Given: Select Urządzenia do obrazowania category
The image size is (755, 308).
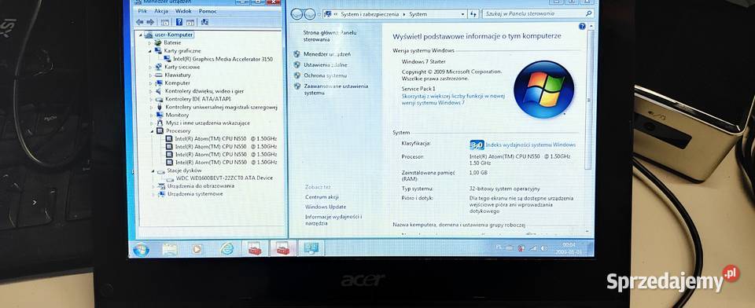Looking at the screenshot, I should [201, 185].
